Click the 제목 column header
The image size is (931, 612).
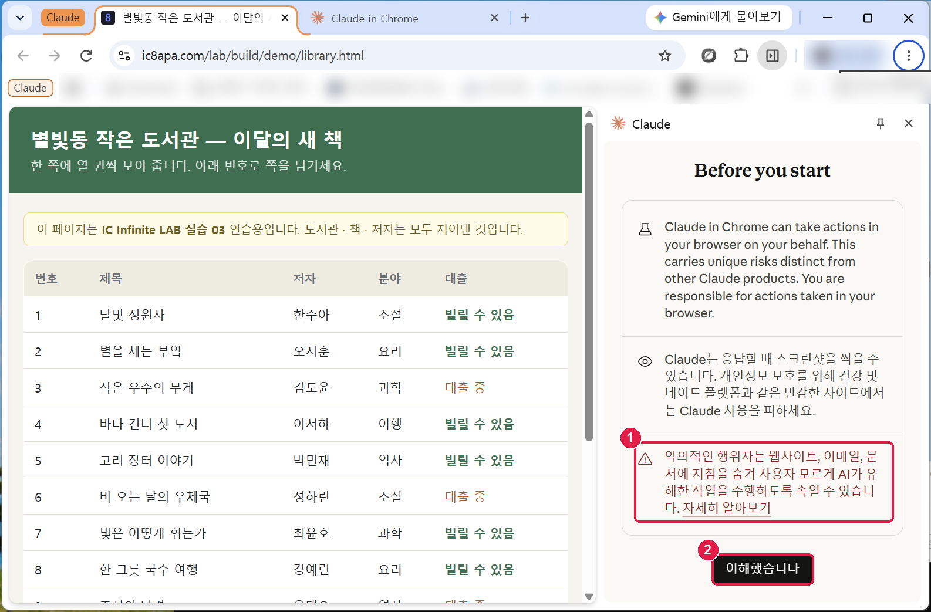[110, 279]
